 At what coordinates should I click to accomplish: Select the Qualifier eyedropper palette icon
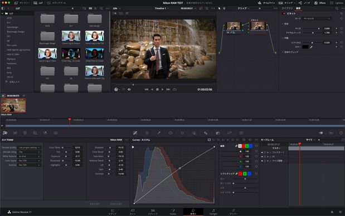pos(159,132)
